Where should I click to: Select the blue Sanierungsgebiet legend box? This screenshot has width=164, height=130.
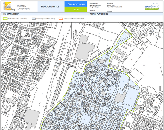tap(33, 19)
